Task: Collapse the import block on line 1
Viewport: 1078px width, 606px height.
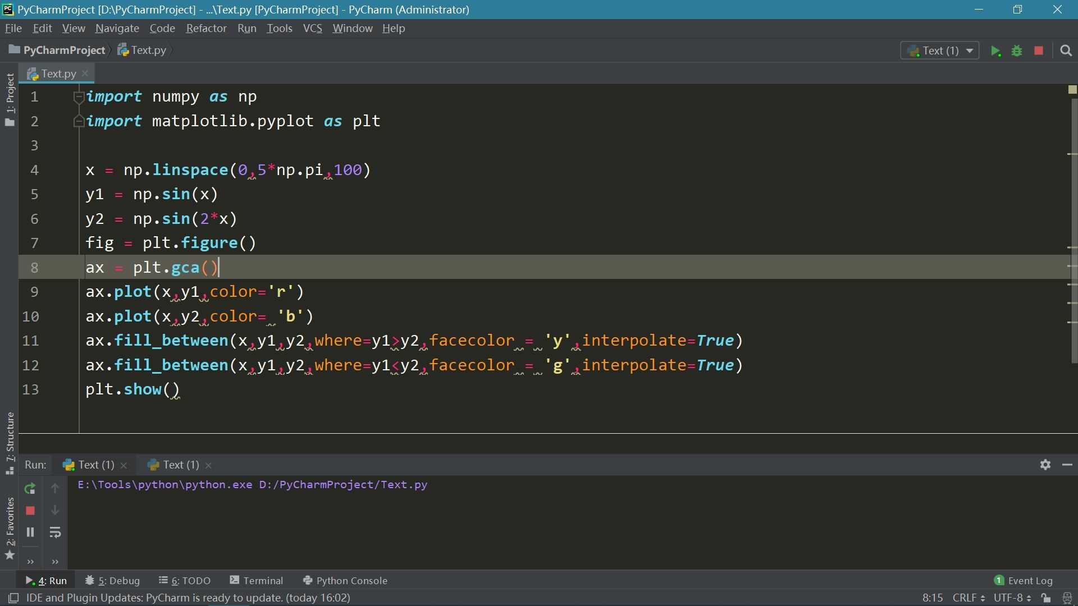Action: pyautogui.click(x=79, y=97)
